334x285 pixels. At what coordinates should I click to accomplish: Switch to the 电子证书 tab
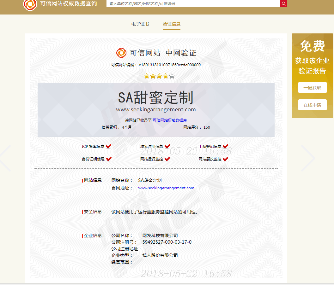[140, 24]
